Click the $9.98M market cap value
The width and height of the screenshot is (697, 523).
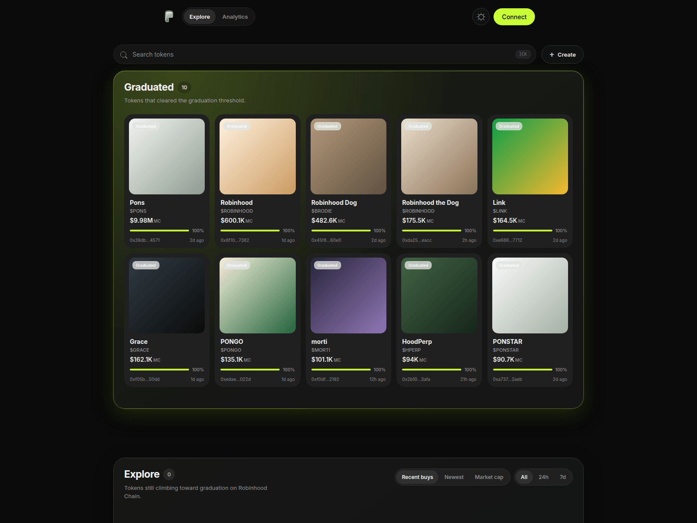pos(141,221)
